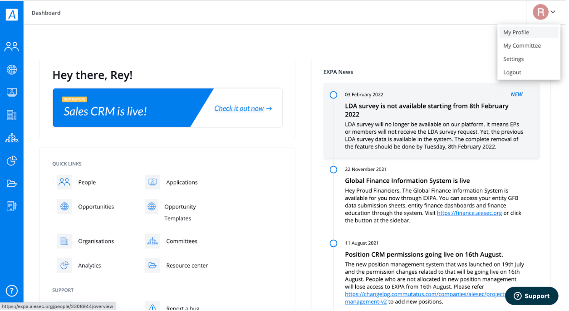
Task: Click the QUICK LINKS section label
Action: point(67,164)
